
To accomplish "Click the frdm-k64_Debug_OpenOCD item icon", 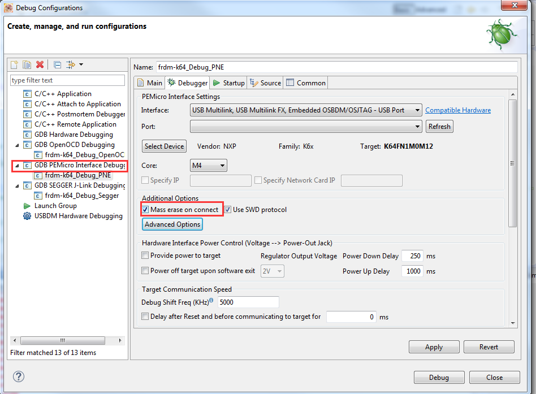I will tap(38, 155).
